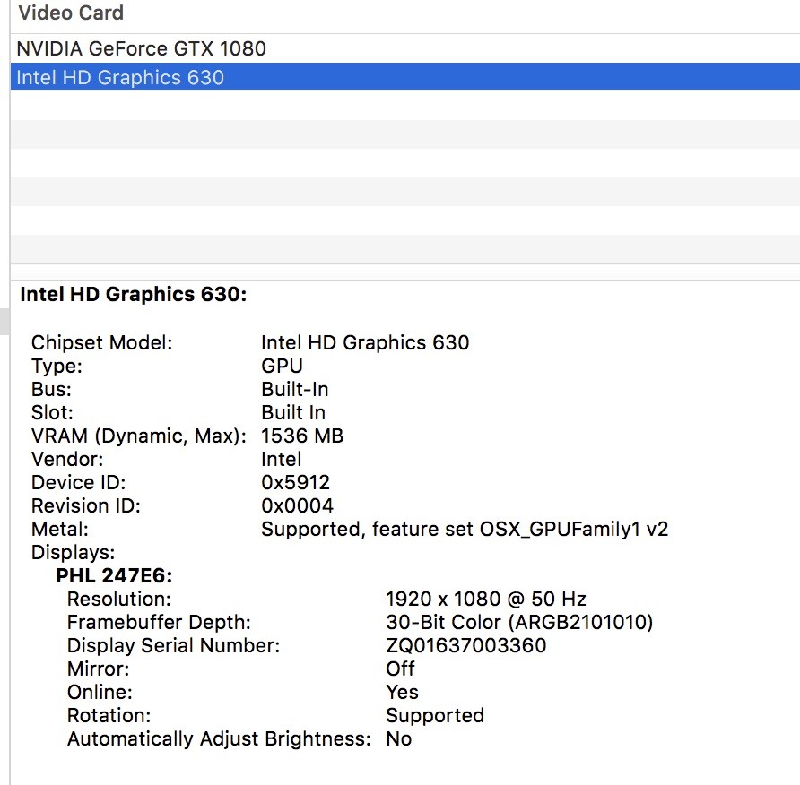Click the Video Card column header

pyautogui.click(x=71, y=13)
